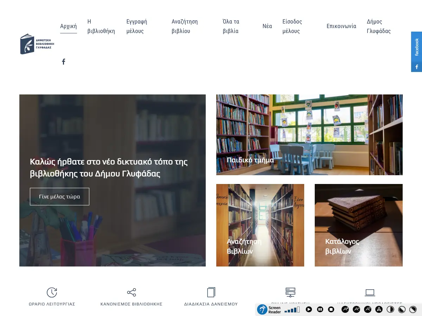Open Νέα menu item
The height and width of the screenshot is (316, 422).
(x=267, y=26)
